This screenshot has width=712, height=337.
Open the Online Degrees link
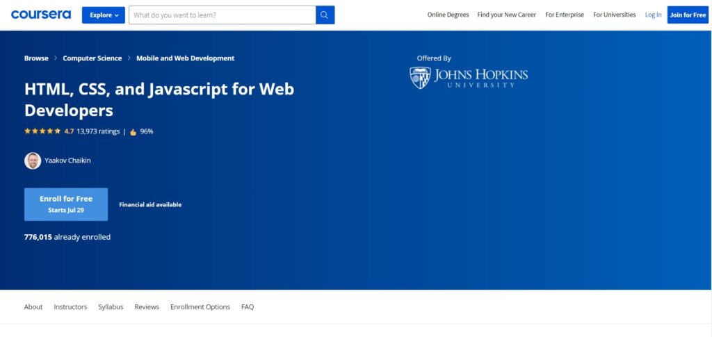tap(448, 15)
